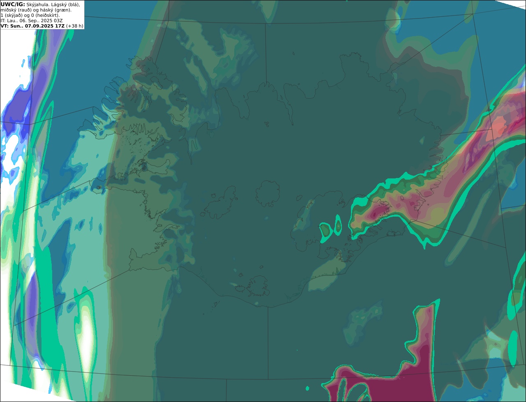Click the 'UWC/IG:' title label
The image size is (526, 402).
click(13, 4)
